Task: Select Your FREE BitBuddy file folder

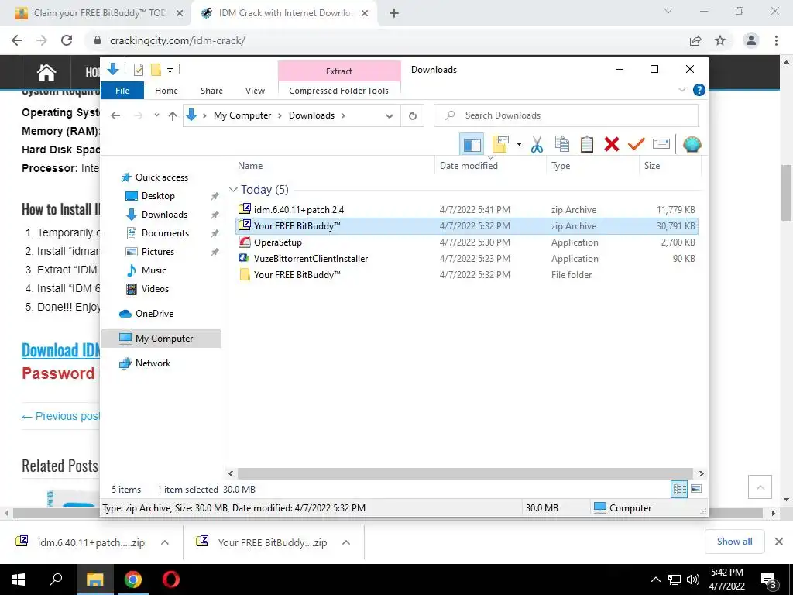Action: [x=467, y=275]
